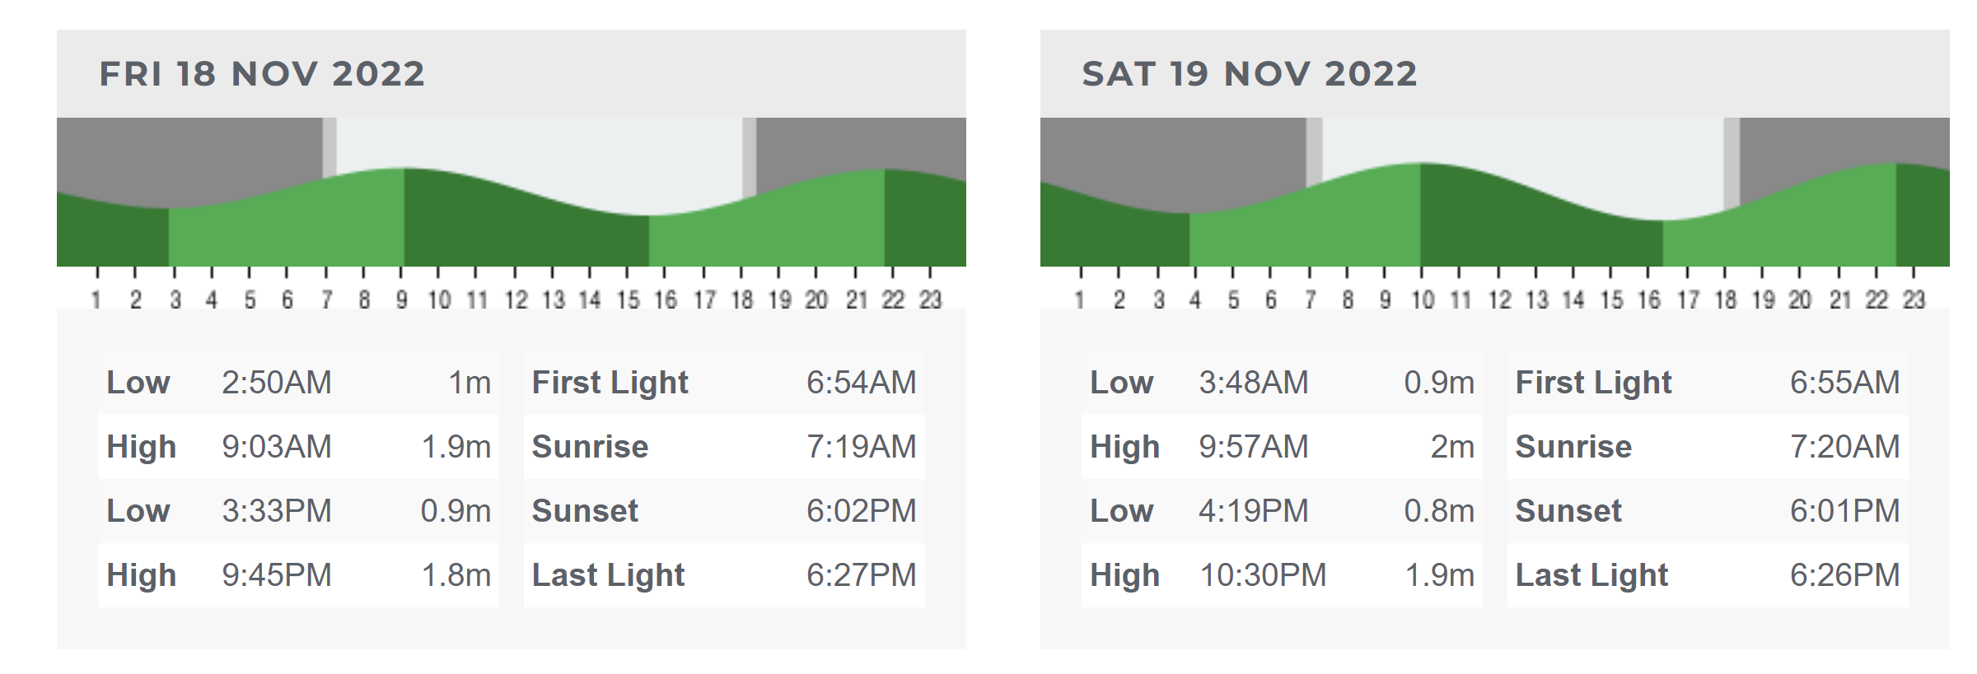Select Saturday's 10:30PM high tide row
Viewport: 1977px width, 674px height.
[x=1282, y=575]
